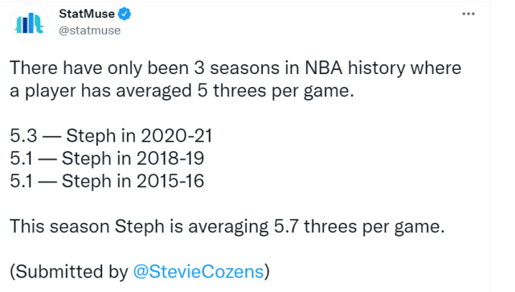Click the StatMuse display name

click(x=87, y=14)
